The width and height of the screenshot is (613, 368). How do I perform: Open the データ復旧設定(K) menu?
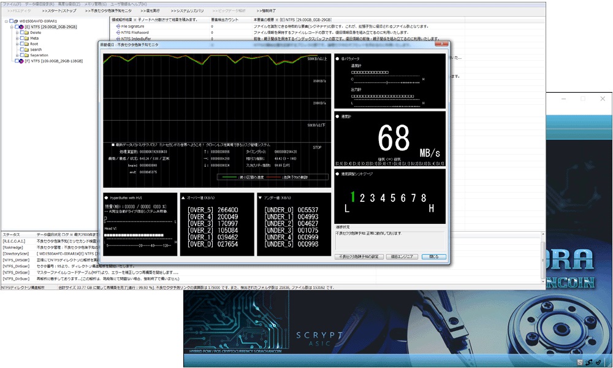39,4
